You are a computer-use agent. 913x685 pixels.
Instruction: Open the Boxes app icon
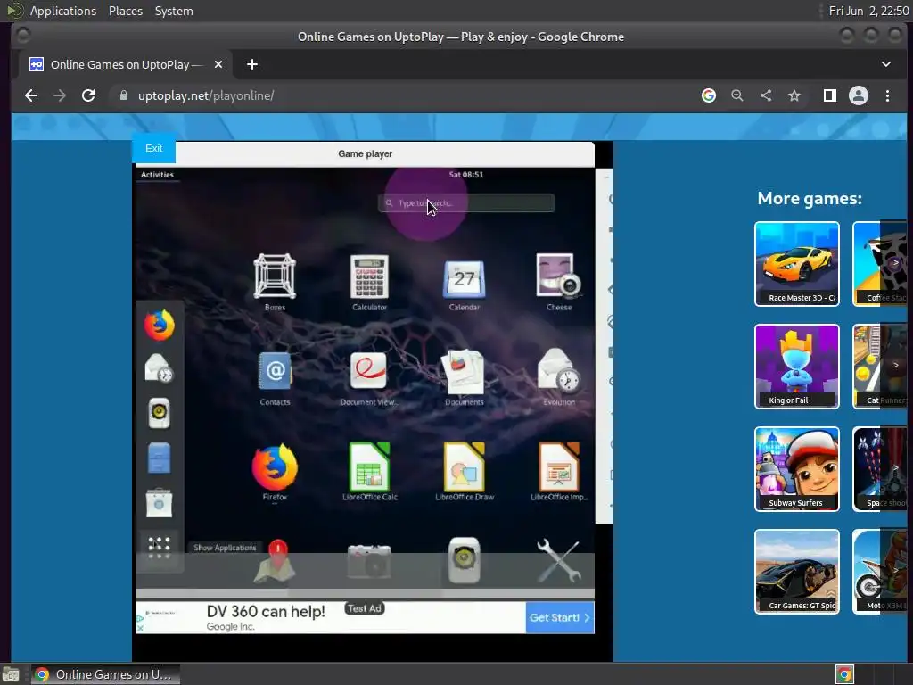pyautogui.click(x=275, y=277)
